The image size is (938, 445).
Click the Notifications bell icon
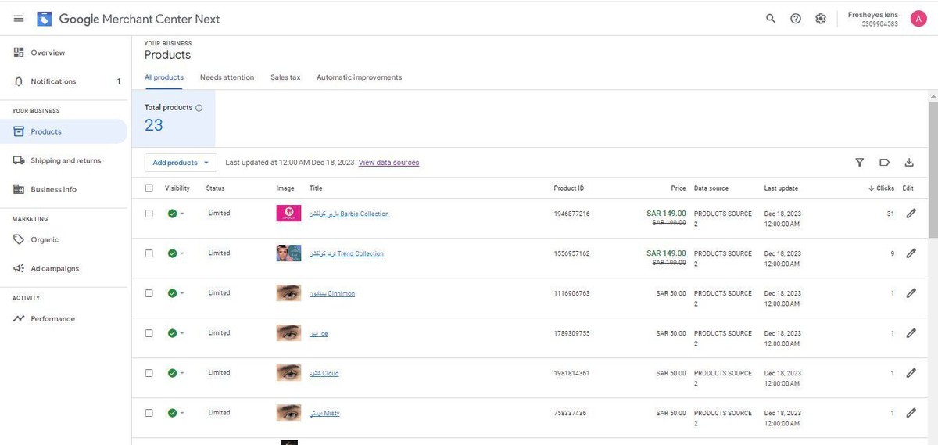[19, 81]
